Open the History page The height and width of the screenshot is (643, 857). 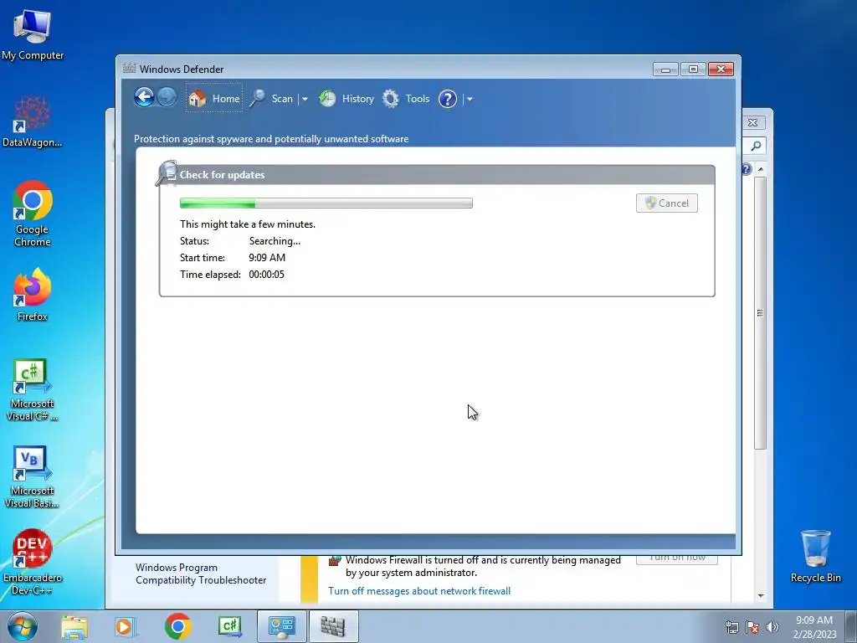pos(346,99)
